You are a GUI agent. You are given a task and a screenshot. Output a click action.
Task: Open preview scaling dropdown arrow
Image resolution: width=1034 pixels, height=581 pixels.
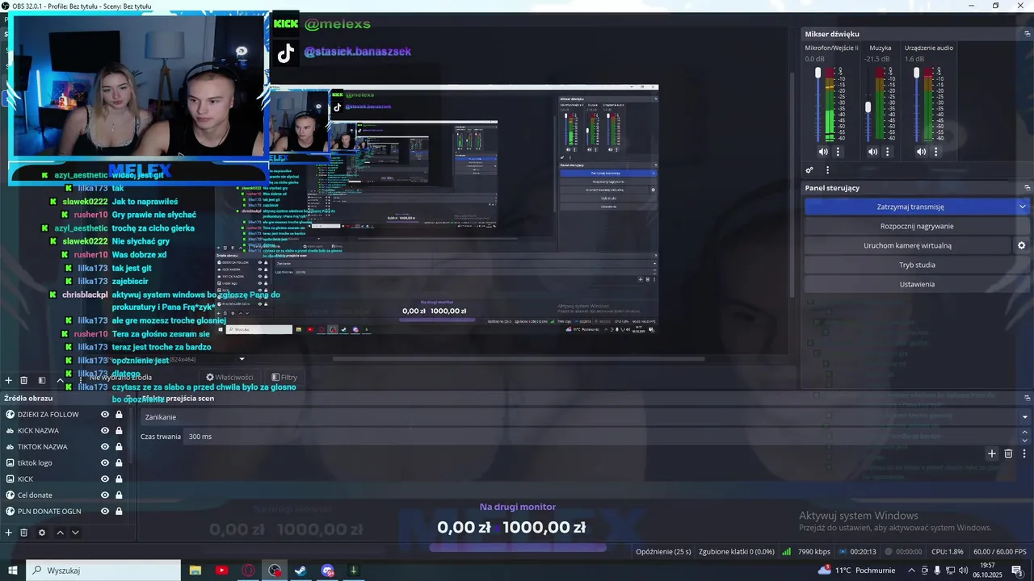242,359
